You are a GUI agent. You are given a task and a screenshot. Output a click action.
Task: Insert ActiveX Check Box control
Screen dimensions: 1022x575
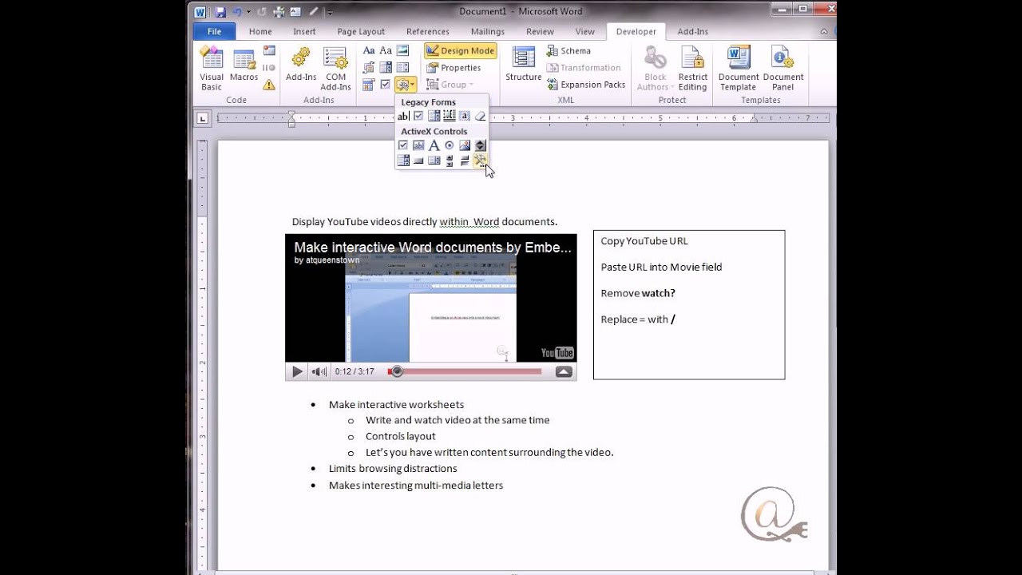tap(403, 145)
